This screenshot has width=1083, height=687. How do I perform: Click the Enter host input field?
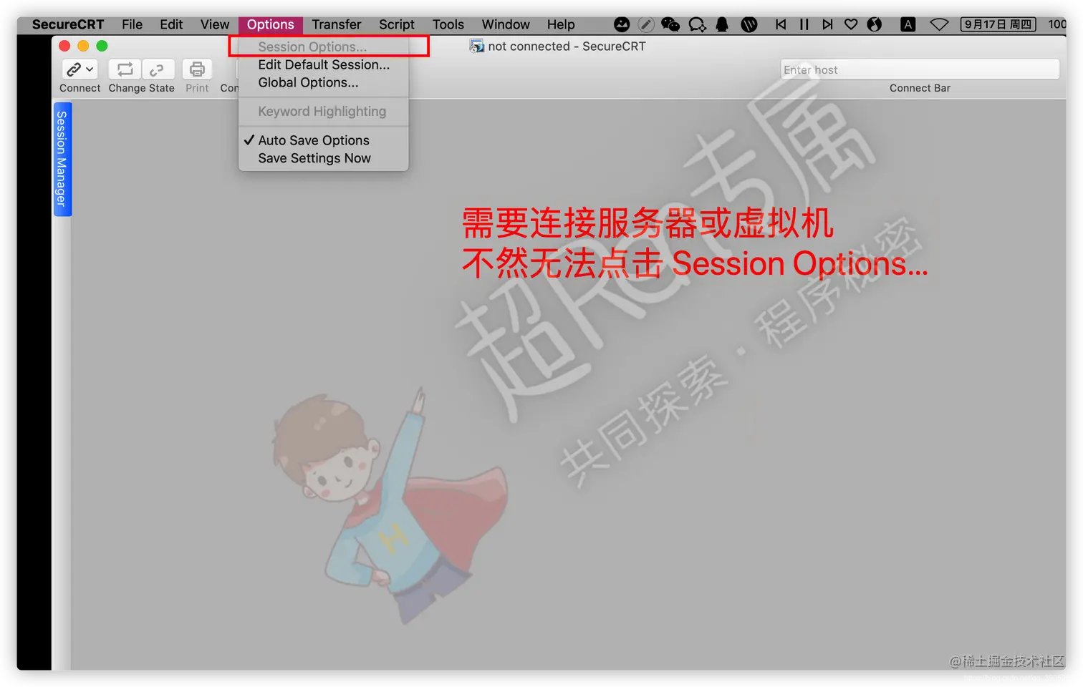(x=920, y=69)
